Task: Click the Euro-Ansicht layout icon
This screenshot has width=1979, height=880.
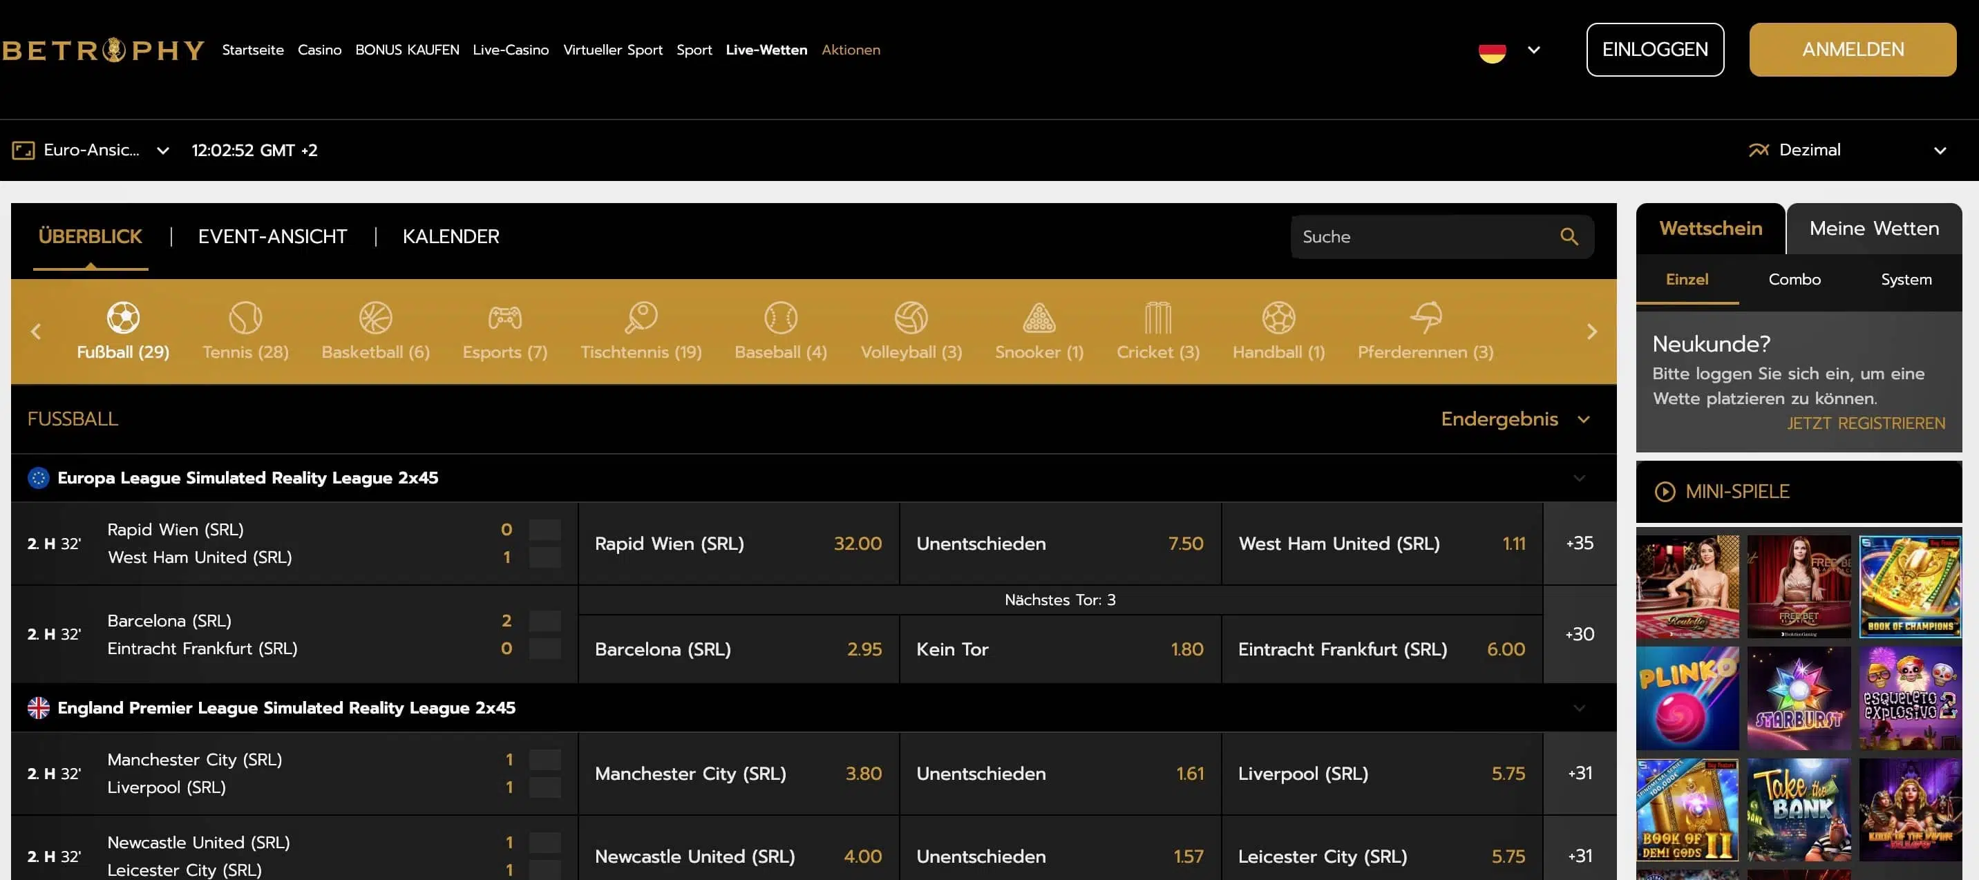Action: coord(23,150)
